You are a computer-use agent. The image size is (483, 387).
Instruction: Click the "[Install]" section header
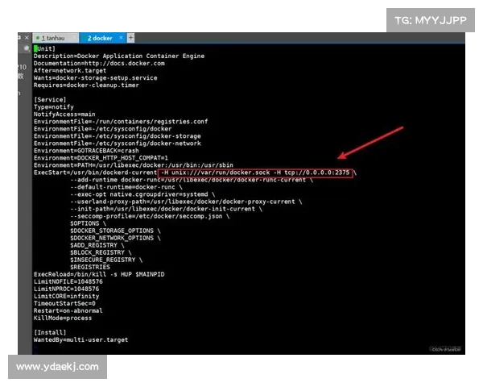coord(50,333)
